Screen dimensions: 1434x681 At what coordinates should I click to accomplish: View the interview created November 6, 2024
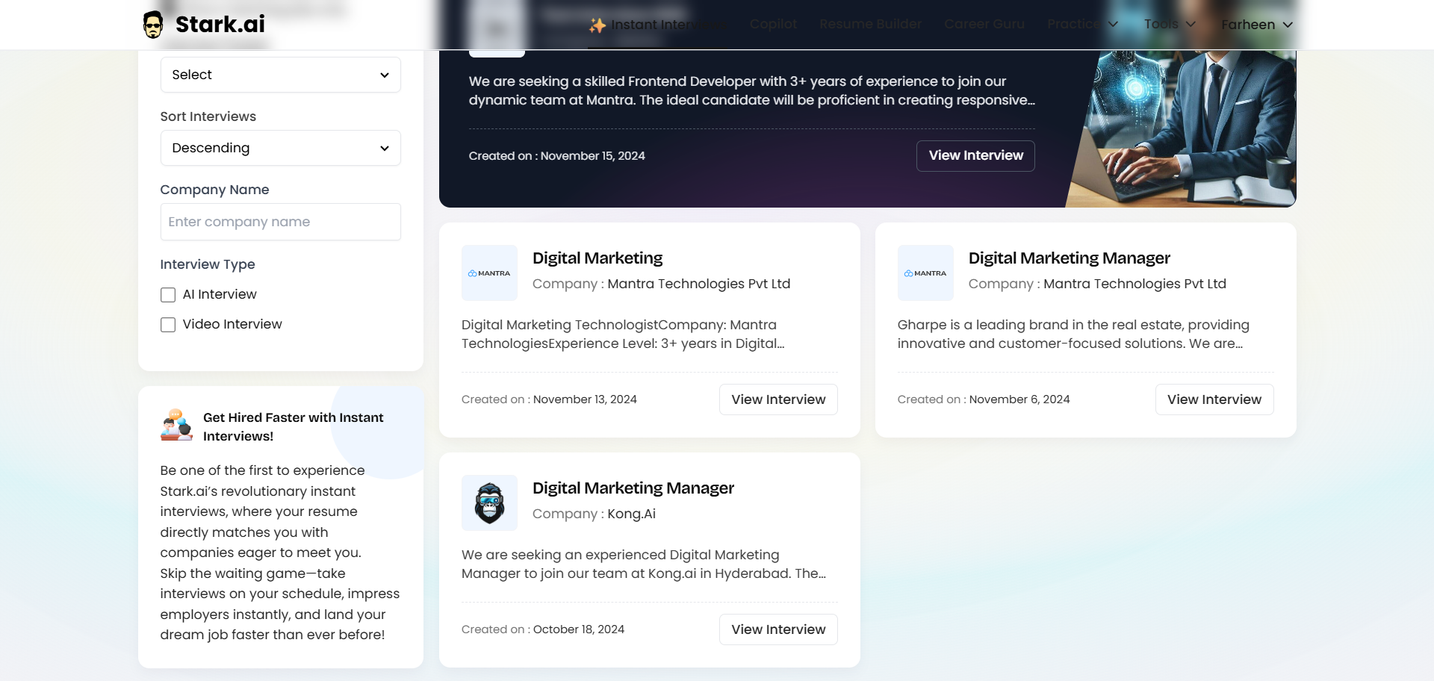[x=1214, y=399]
